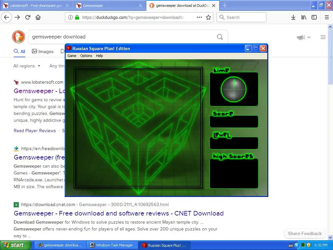Open the Help menu in Russian Square
Viewport: 333px width, 250px height.
click(x=100, y=56)
